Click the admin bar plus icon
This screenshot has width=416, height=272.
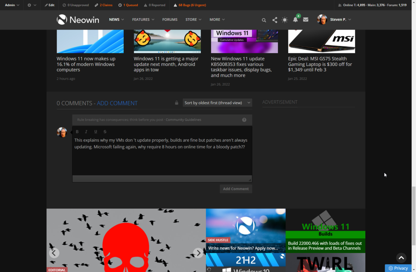coord(29,5)
